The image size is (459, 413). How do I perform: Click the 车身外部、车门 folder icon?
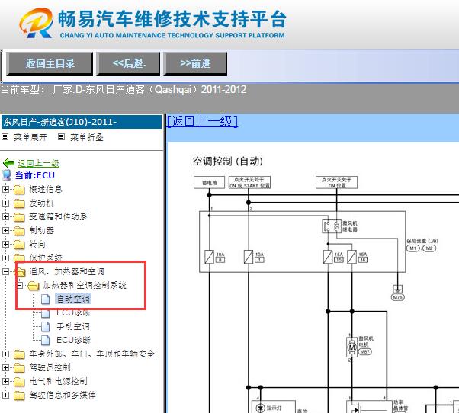(x=19, y=354)
